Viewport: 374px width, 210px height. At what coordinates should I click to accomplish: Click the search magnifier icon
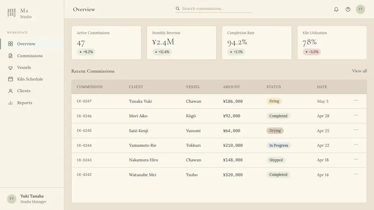(178, 8)
